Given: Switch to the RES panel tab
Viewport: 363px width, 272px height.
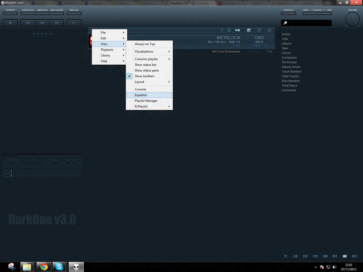Looking at the screenshot, I should click(x=355, y=256).
